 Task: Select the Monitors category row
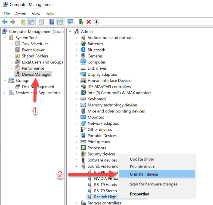click(96, 117)
